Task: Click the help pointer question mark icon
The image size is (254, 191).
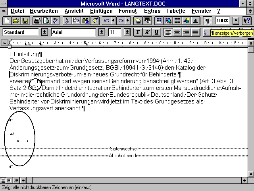Action: click(x=247, y=21)
